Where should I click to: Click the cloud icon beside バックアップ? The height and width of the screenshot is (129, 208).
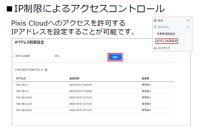155,48
